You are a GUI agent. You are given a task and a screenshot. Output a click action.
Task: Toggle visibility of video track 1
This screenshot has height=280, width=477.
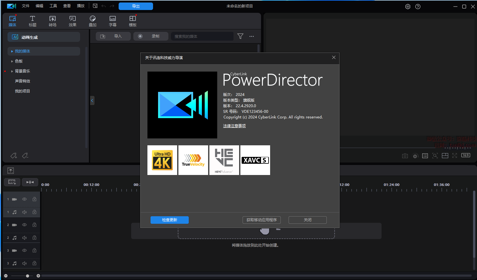[24, 199]
